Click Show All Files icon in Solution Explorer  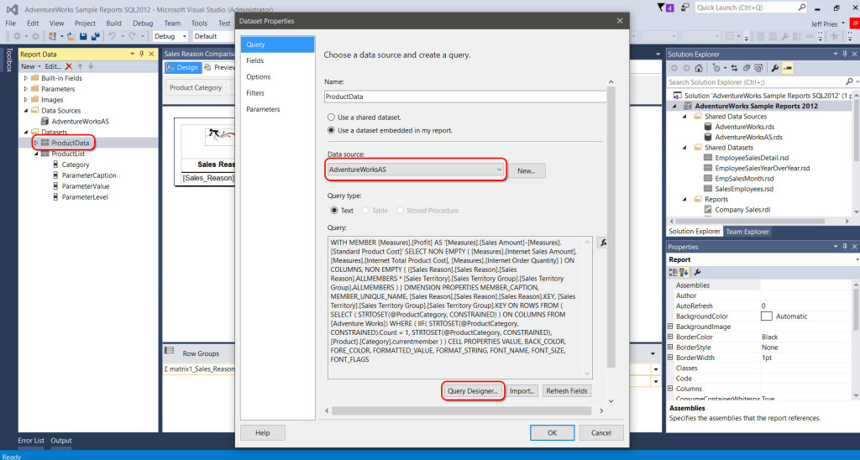(758, 68)
